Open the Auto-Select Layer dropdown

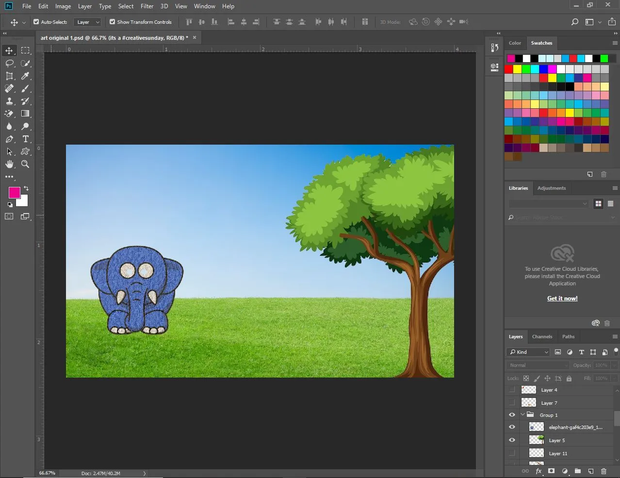(x=87, y=22)
